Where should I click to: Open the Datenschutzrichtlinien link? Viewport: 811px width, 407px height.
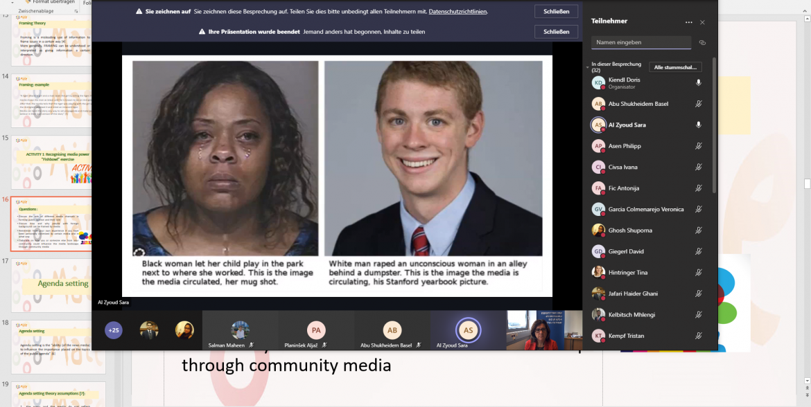click(457, 11)
